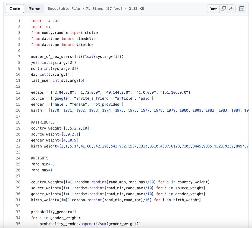Viewport: 252px width, 228px height.
Task: Switch to the Blame tab
Action: [34, 9]
